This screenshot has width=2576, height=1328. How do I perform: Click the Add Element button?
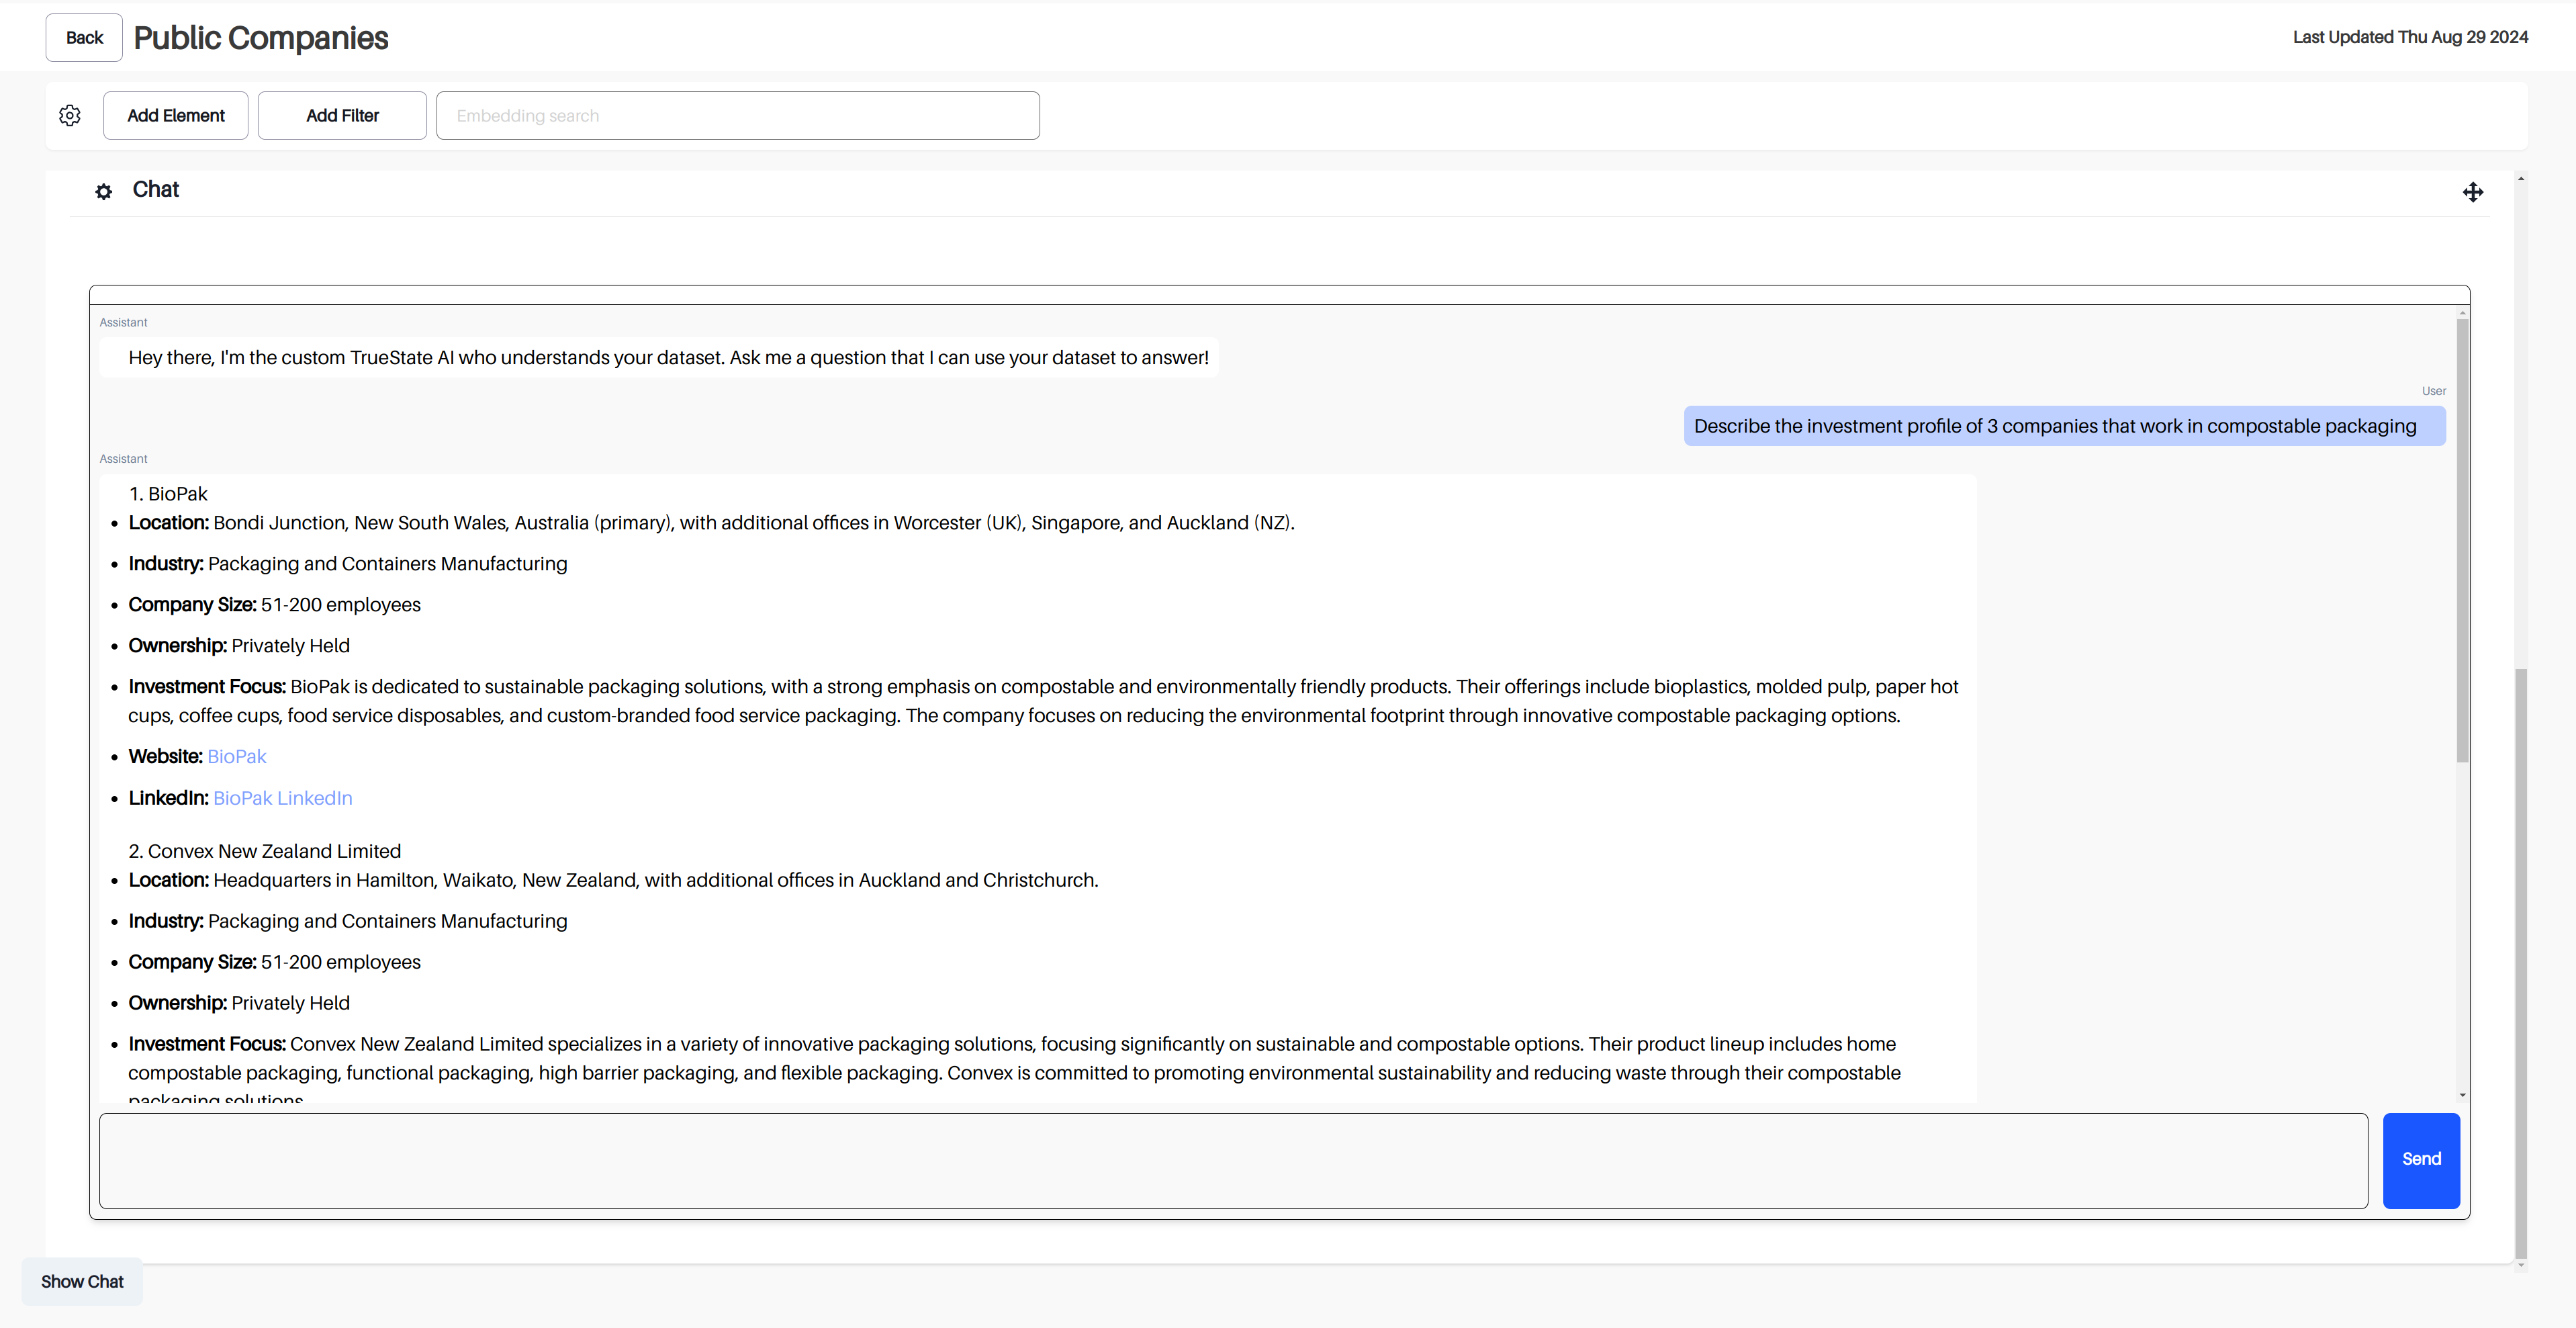point(176,116)
